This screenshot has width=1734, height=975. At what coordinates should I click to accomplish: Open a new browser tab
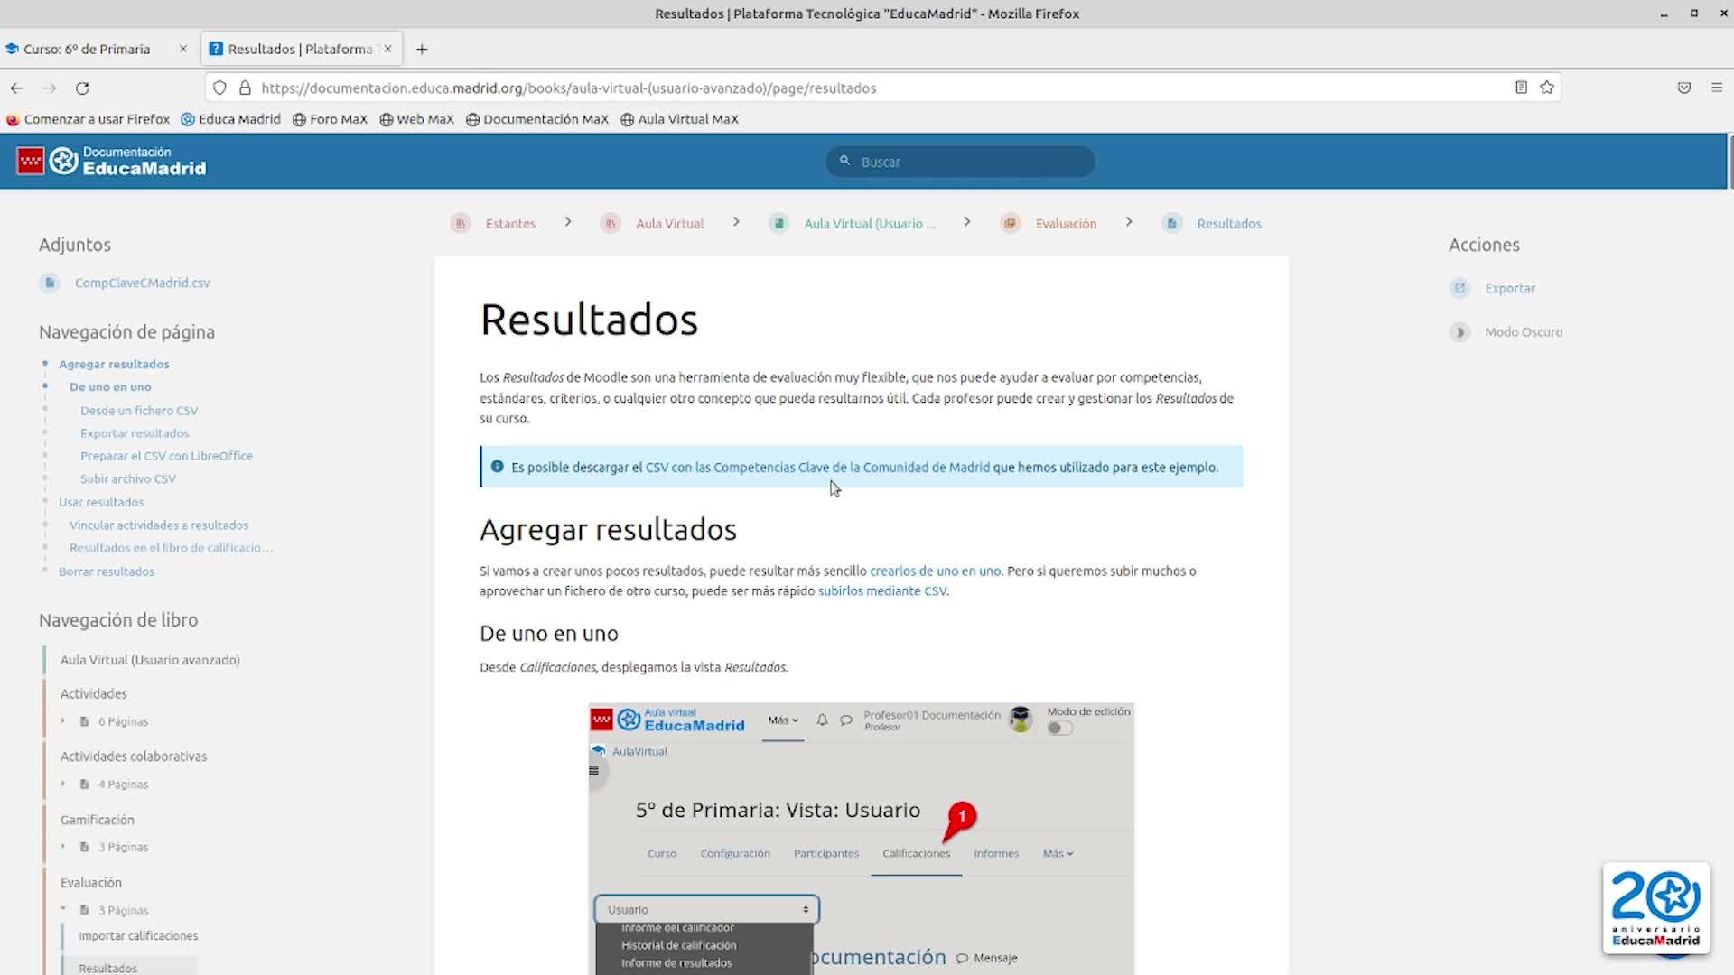pyautogui.click(x=422, y=49)
